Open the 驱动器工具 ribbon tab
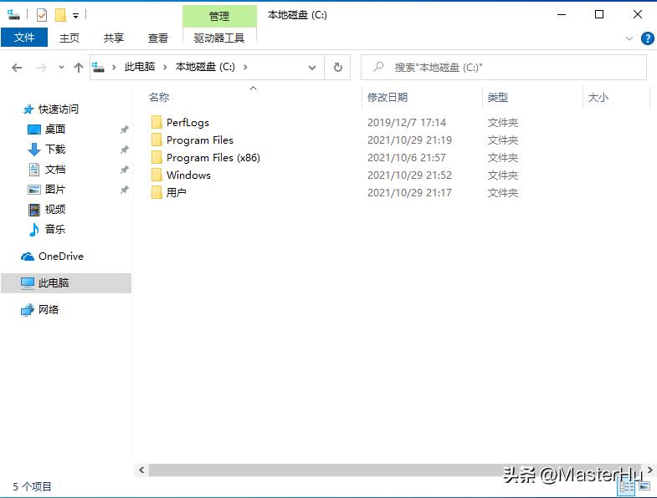 tap(219, 38)
